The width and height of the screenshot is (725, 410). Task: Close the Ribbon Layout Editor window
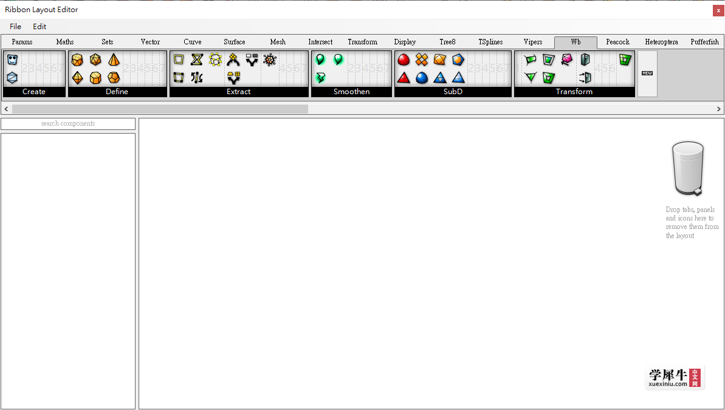point(718,11)
